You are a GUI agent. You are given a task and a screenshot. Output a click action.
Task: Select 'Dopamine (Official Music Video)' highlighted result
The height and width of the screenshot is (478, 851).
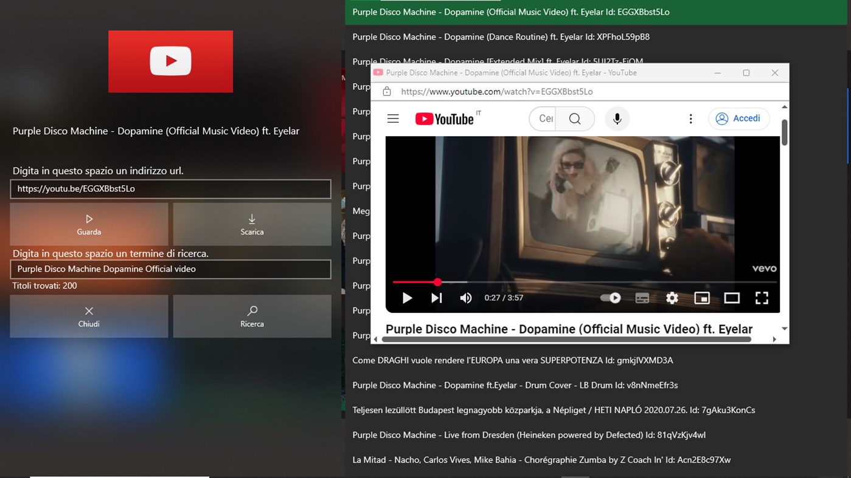tap(596, 12)
